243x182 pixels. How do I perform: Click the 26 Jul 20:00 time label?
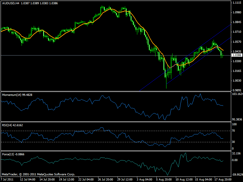[105, 180]
